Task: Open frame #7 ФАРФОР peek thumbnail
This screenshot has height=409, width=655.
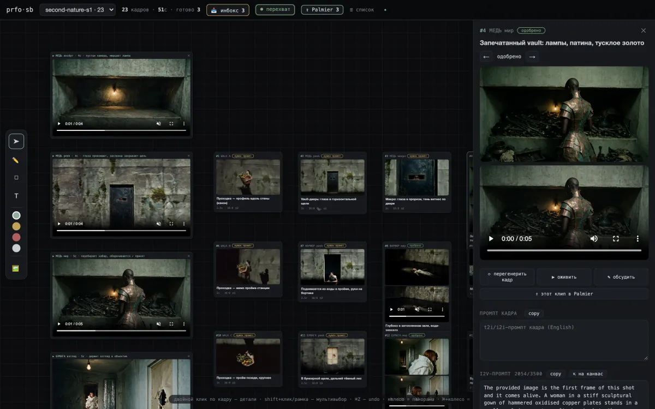Action: tap(332, 267)
